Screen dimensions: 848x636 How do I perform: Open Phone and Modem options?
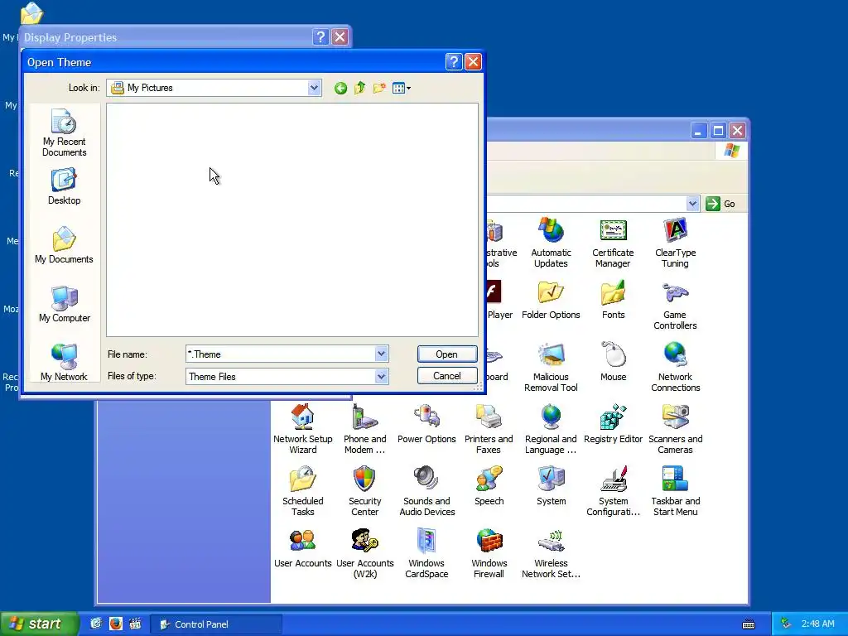pyautogui.click(x=364, y=430)
